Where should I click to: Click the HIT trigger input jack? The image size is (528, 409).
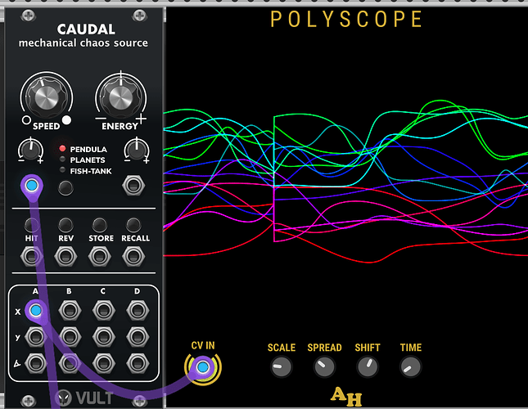coord(31,257)
